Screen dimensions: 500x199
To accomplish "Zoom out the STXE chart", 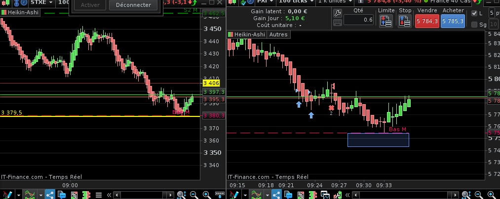I will (193, 195).
